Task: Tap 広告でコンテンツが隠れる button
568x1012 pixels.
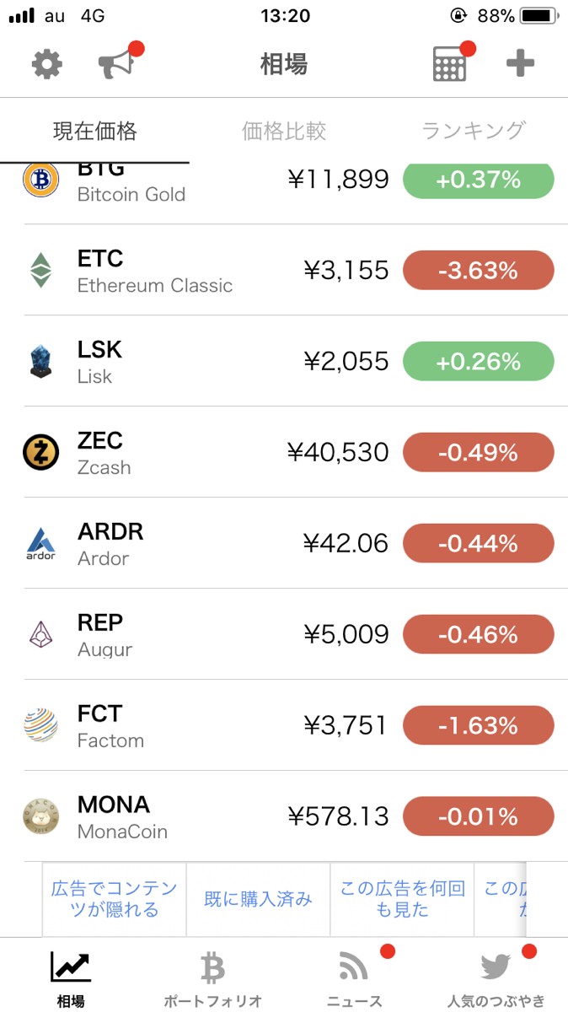Action: click(115, 899)
